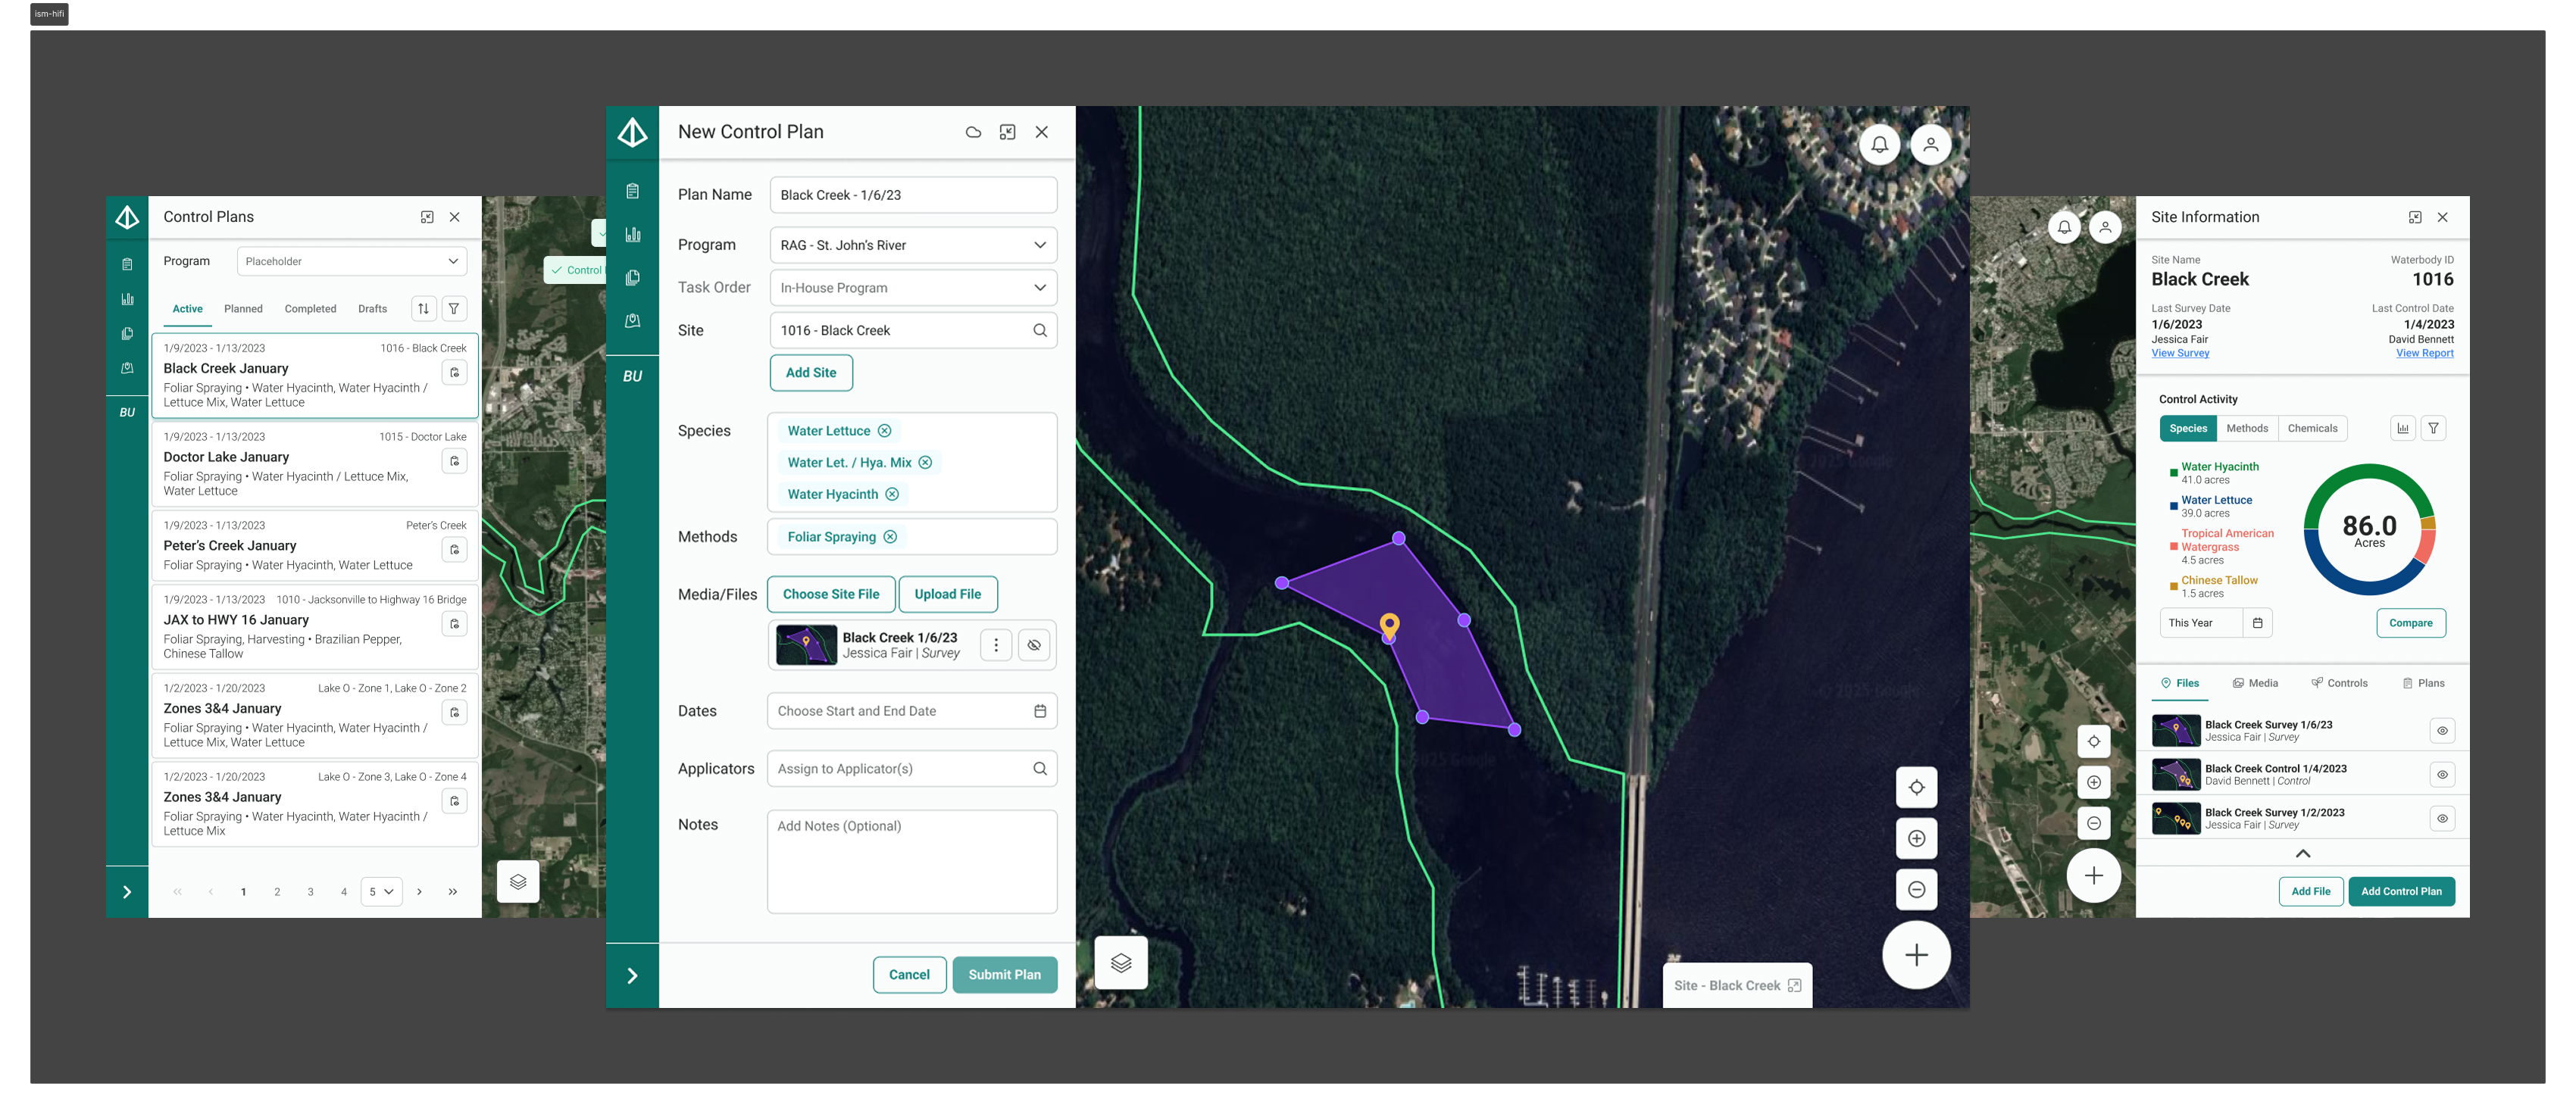Viewport: 2576px width, 1114px height.
Task: Open filter icon in Control Activity
Action: pyautogui.click(x=2433, y=429)
